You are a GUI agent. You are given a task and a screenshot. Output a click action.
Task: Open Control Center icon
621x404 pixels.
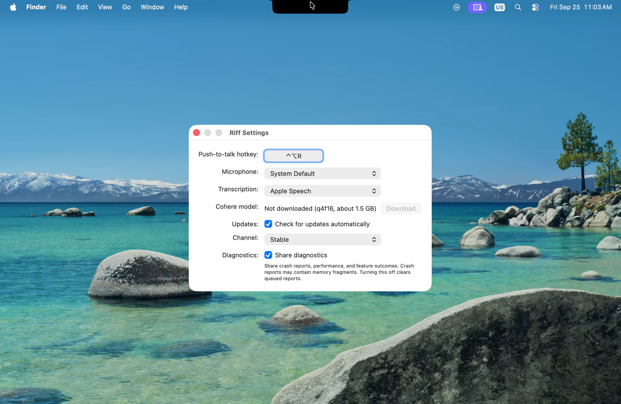(x=536, y=7)
